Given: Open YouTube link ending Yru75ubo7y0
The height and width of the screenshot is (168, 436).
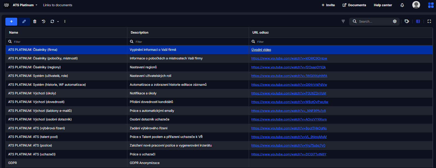Looking at the screenshot, I should 288,145.
